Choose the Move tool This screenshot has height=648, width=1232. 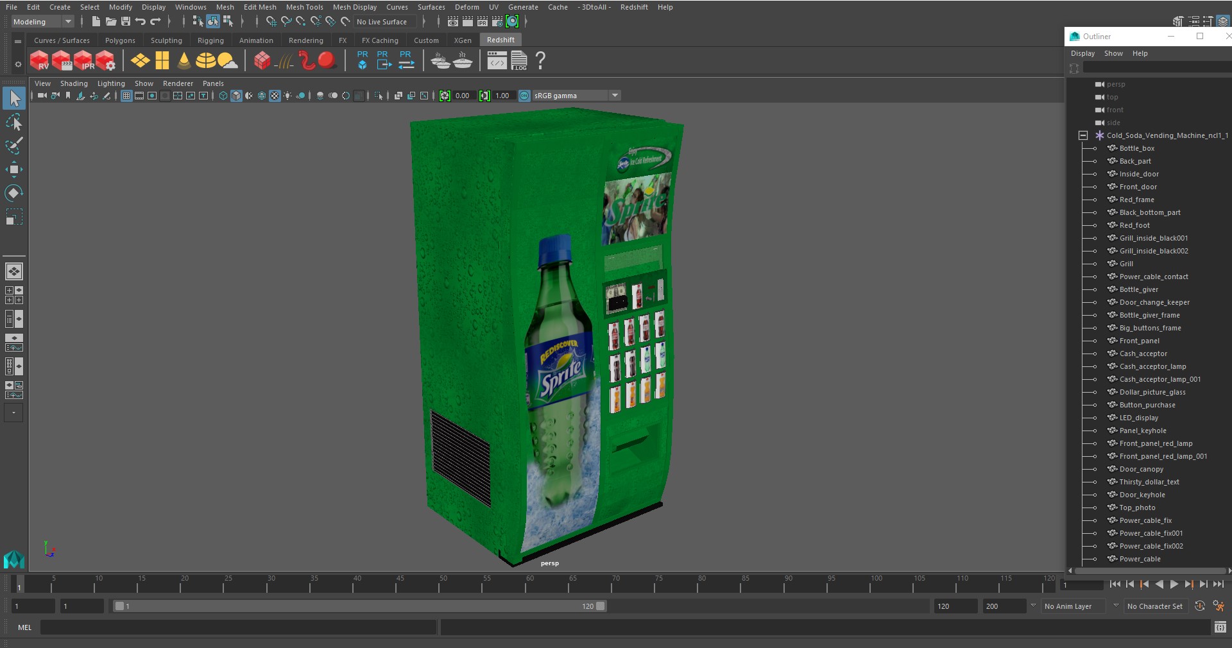click(x=13, y=169)
